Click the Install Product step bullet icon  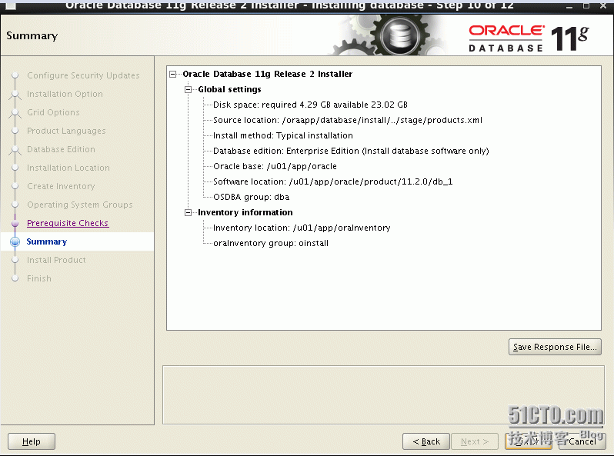pyautogui.click(x=15, y=260)
